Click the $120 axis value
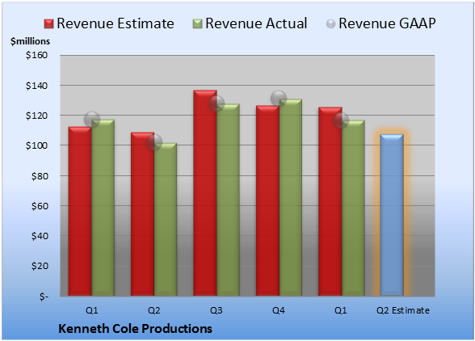This screenshot has height=341, width=475. (36, 116)
